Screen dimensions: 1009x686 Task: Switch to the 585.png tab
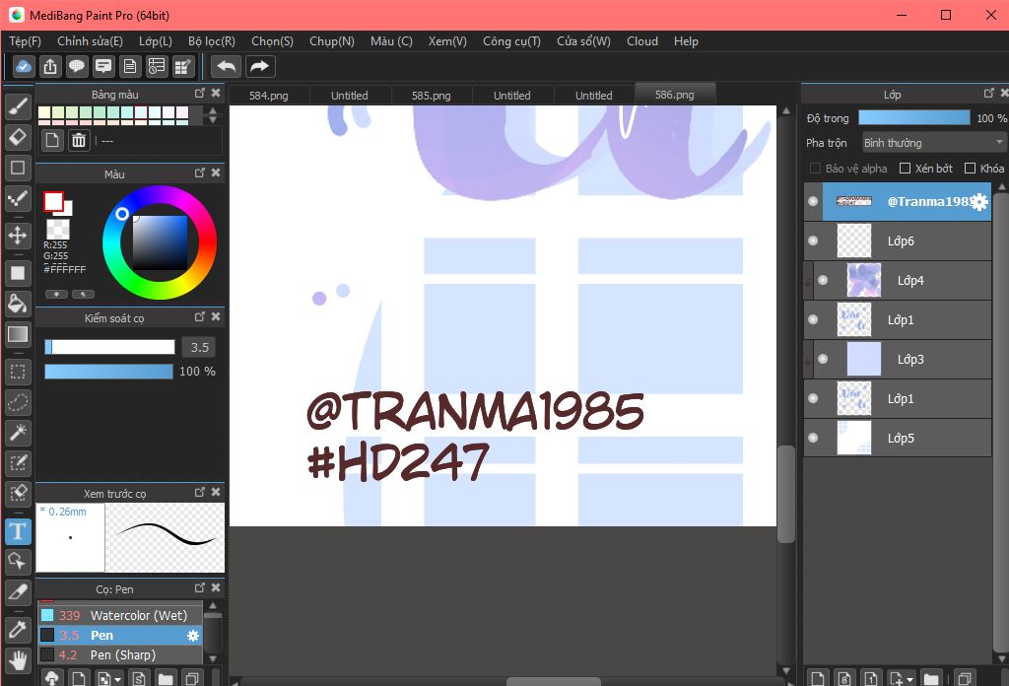[x=432, y=96]
